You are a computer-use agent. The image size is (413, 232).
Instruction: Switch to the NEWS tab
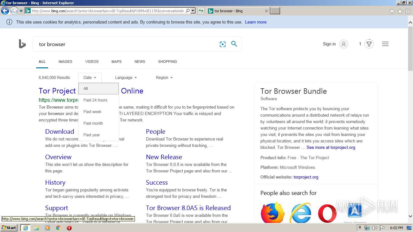click(x=140, y=62)
